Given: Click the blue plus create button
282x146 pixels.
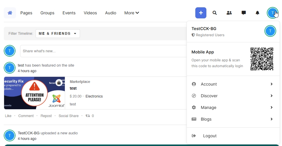Looking at the screenshot, I should coord(201,13).
